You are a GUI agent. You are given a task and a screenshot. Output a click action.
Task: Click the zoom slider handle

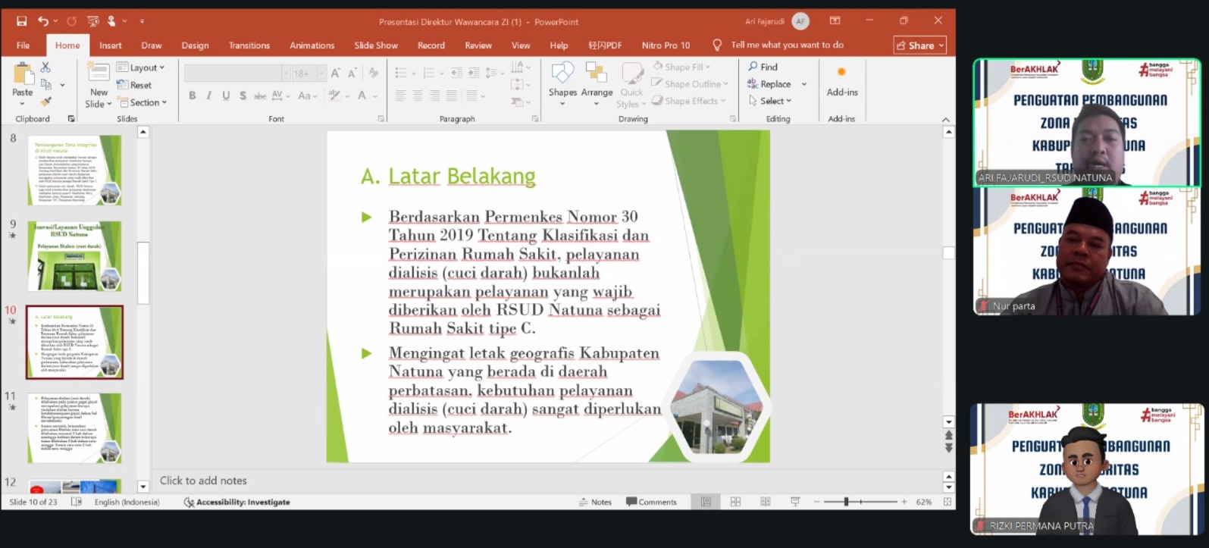(x=846, y=502)
